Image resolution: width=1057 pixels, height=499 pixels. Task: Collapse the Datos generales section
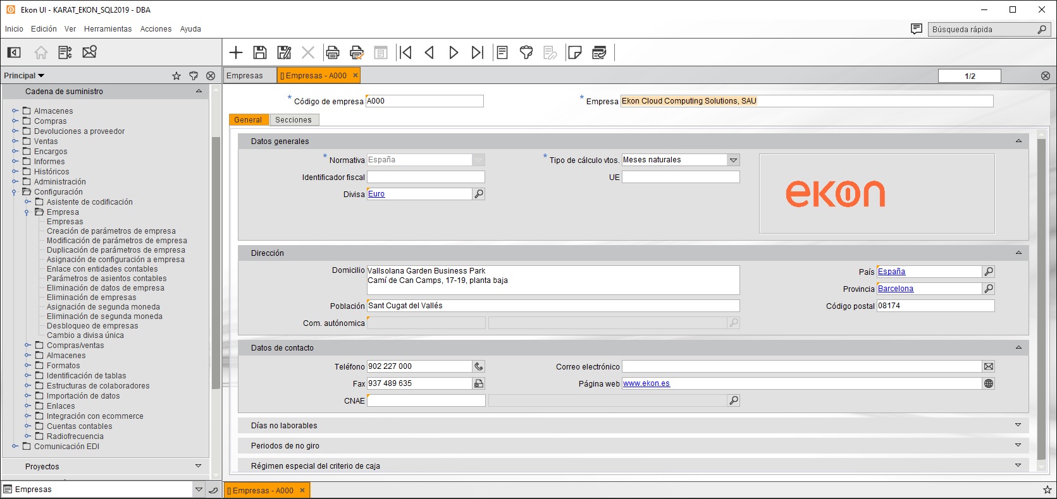point(1018,141)
